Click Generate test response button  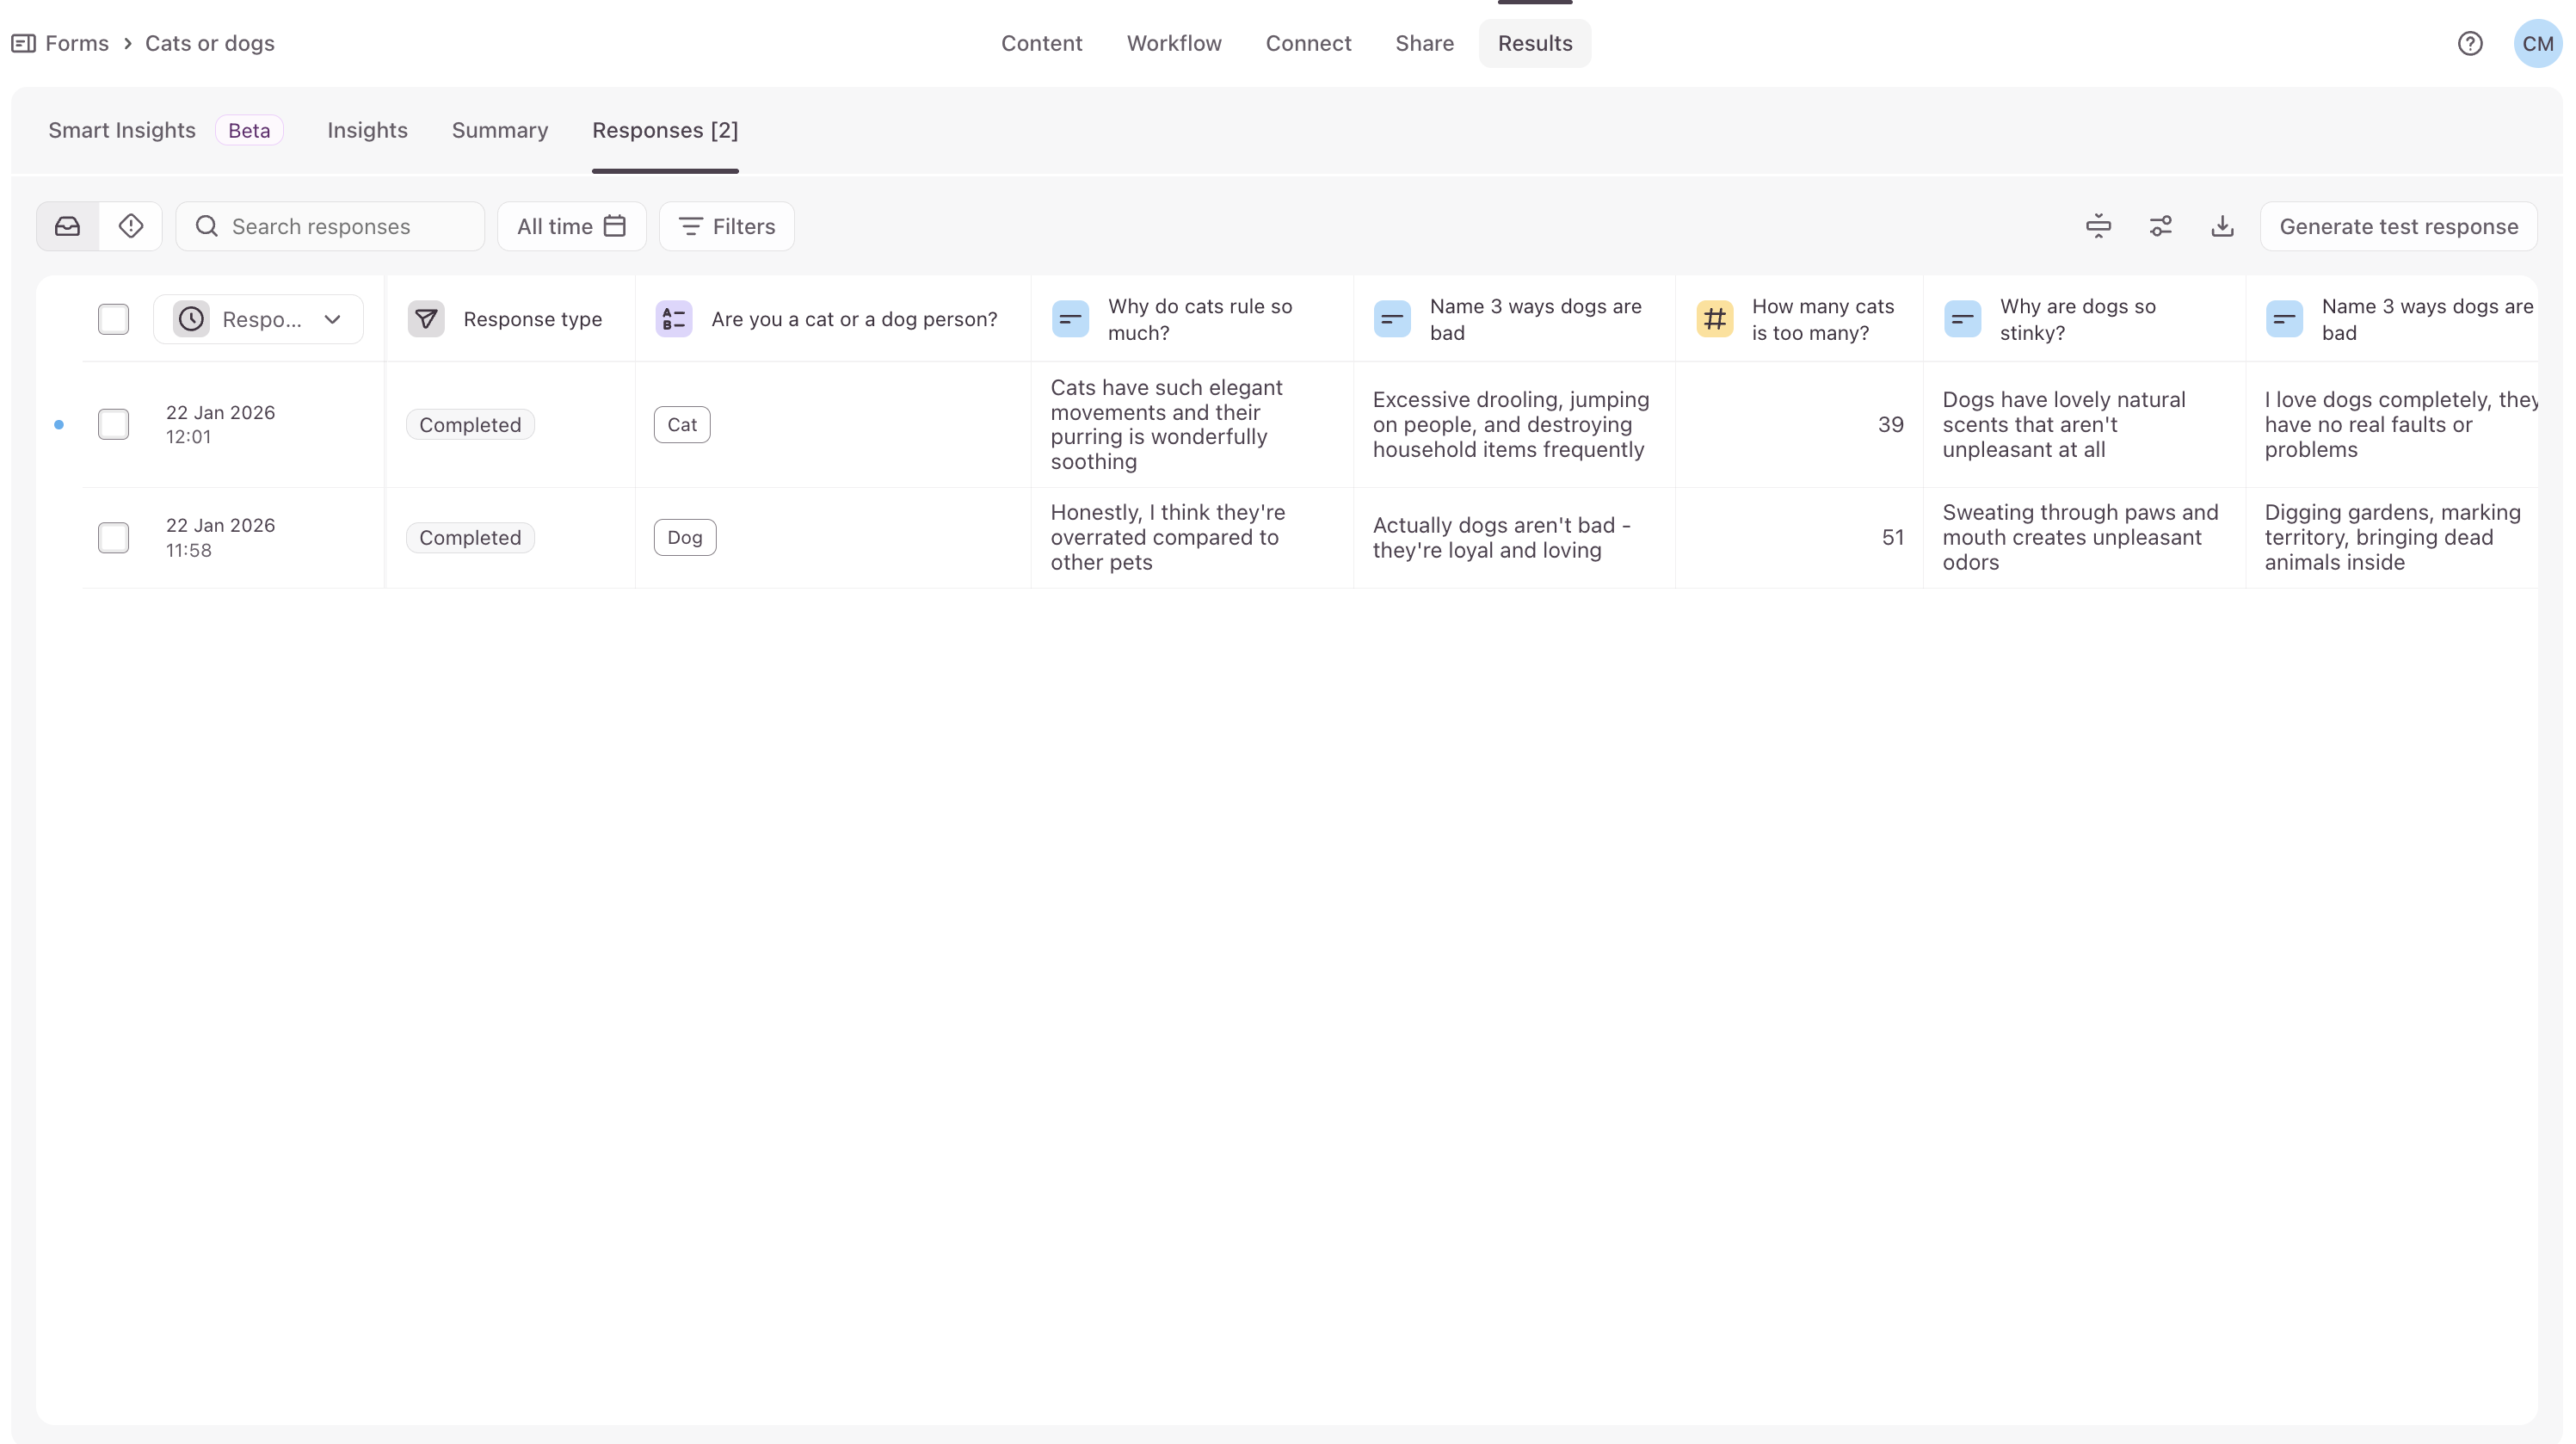pyautogui.click(x=2398, y=226)
